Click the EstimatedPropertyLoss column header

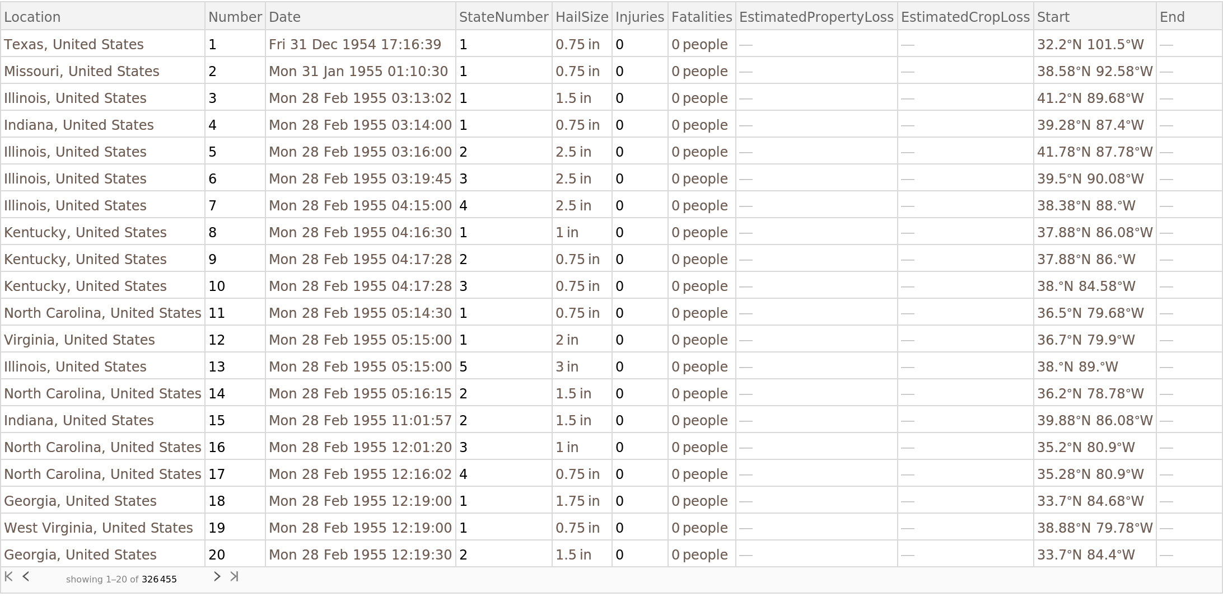(x=816, y=17)
